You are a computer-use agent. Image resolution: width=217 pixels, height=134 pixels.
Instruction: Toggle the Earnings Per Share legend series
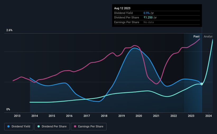point(89,127)
